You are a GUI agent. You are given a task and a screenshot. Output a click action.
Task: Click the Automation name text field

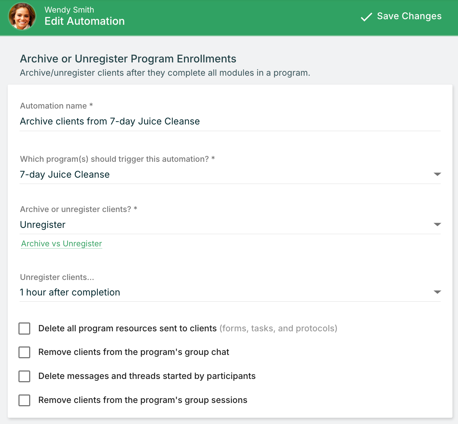pyautogui.click(x=230, y=122)
